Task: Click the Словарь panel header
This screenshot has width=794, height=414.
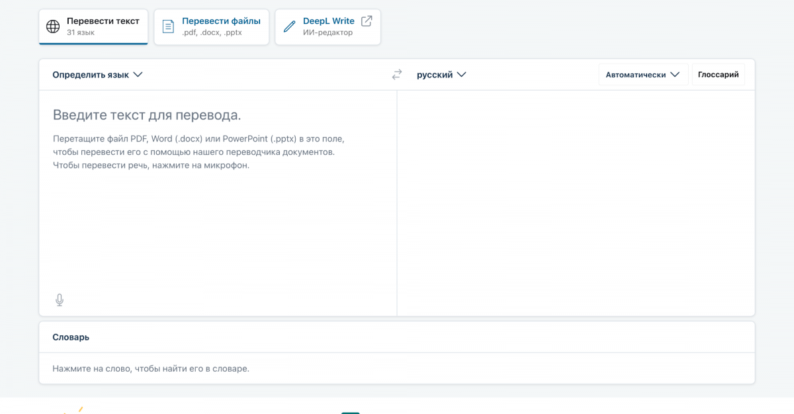Action: coord(70,337)
